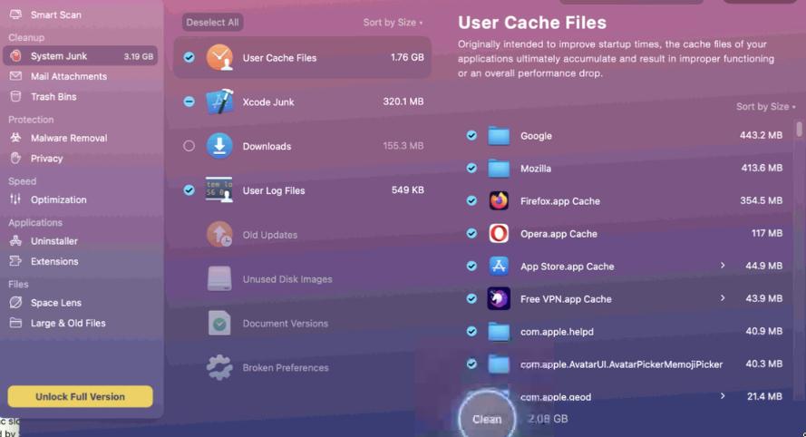Go to the Uninstaller section

(54, 241)
